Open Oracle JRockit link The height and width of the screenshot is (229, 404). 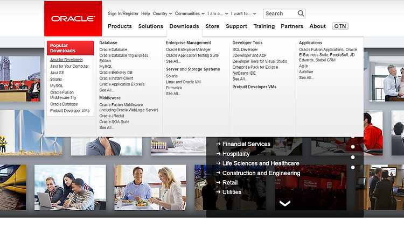112,116
